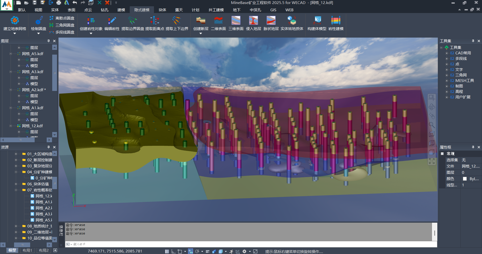Screen dimensions: 482x254
Task: Switch to the 布局1 layout tab
Action: 27,250
